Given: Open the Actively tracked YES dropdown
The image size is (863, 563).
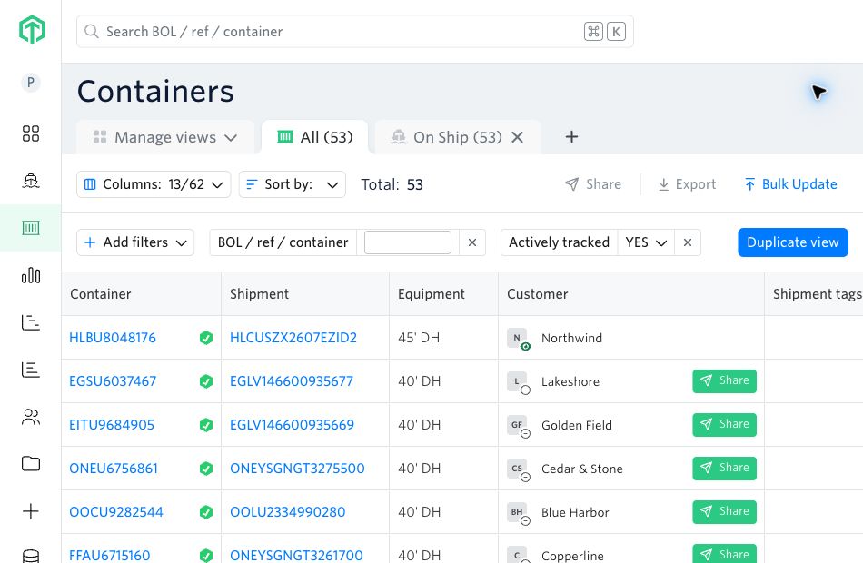Looking at the screenshot, I should tap(646, 242).
